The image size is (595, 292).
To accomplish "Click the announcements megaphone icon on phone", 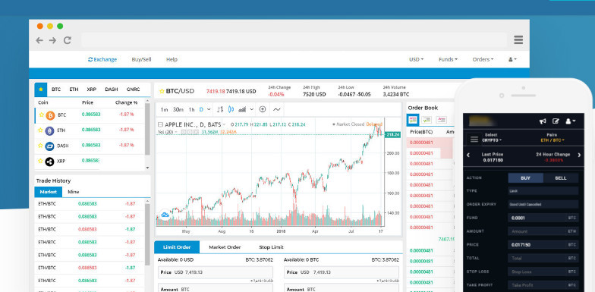I will 543,121.
